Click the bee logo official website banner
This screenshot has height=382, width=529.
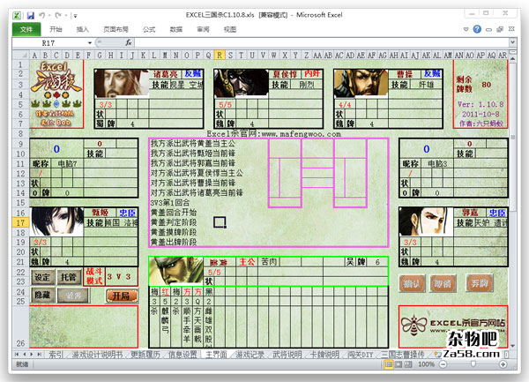click(x=453, y=326)
